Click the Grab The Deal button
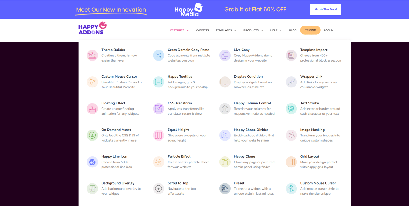The height and width of the screenshot is (206, 409). tap(326, 10)
